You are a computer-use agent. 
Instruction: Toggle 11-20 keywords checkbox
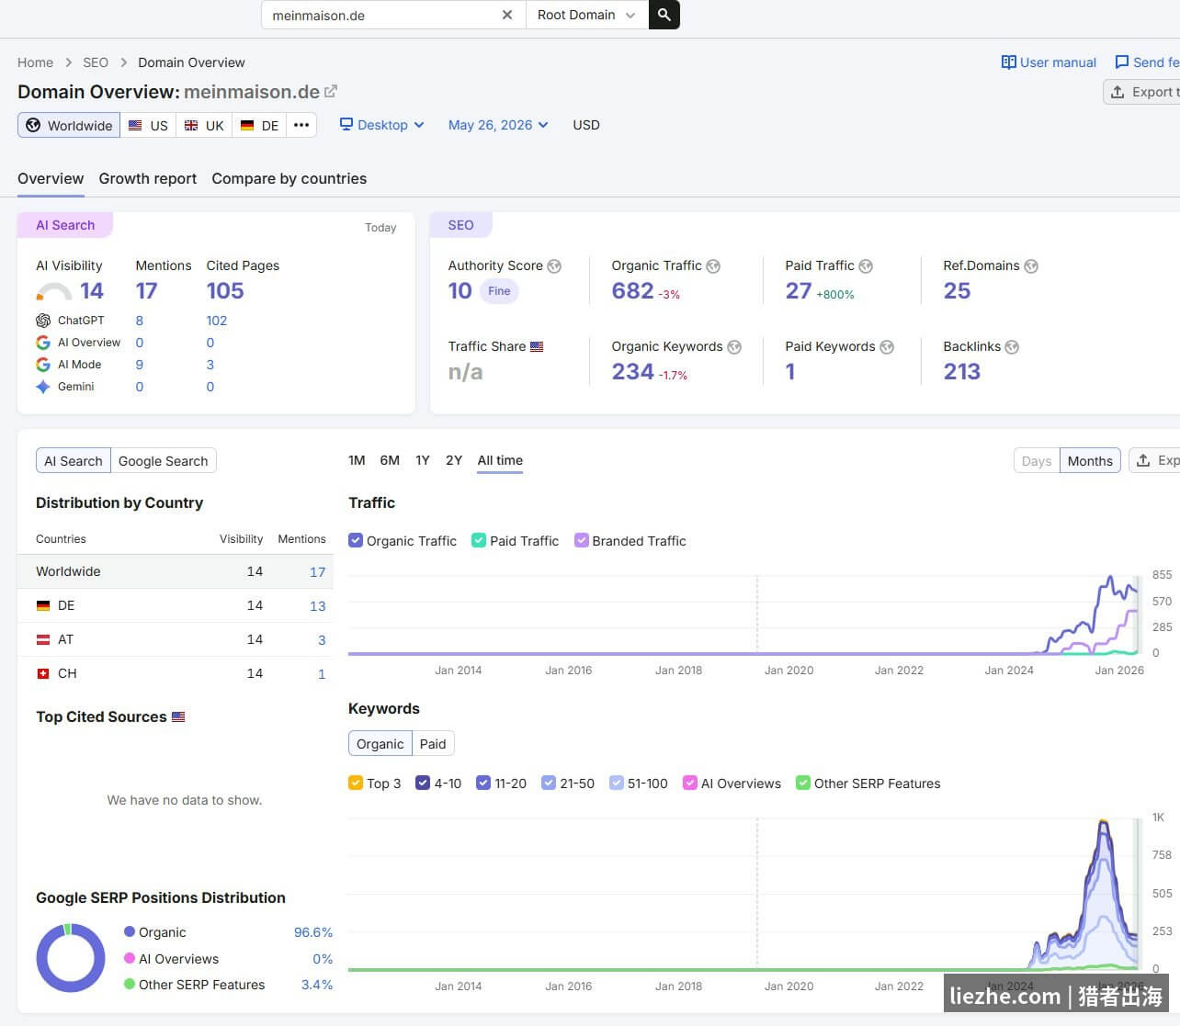pos(483,783)
